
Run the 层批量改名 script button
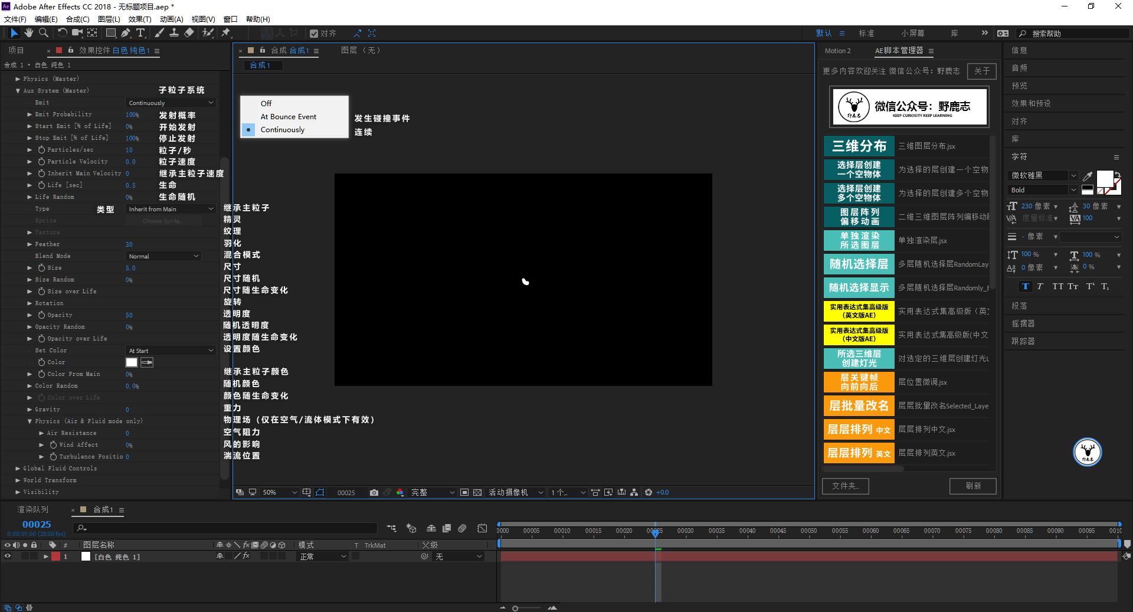tap(859, 406)
